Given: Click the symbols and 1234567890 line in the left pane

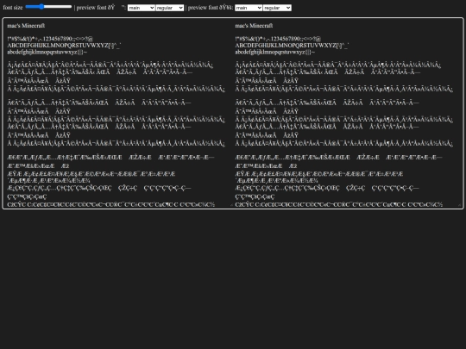Looking at the screenshot, I should 50,39.
